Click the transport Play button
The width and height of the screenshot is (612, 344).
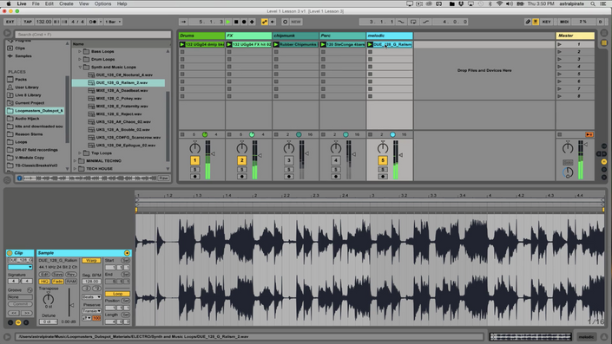pyautogui.click(x=228, y=22)
